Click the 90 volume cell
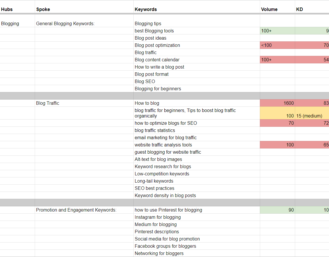 click(x=277, y=210)
